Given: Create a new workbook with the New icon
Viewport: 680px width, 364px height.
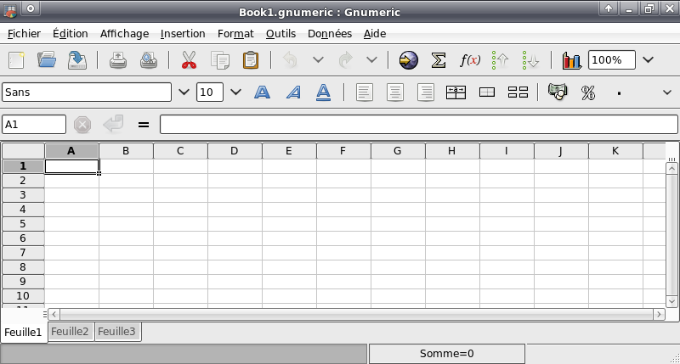Looking at the screenshot, I should pos(16,59).
